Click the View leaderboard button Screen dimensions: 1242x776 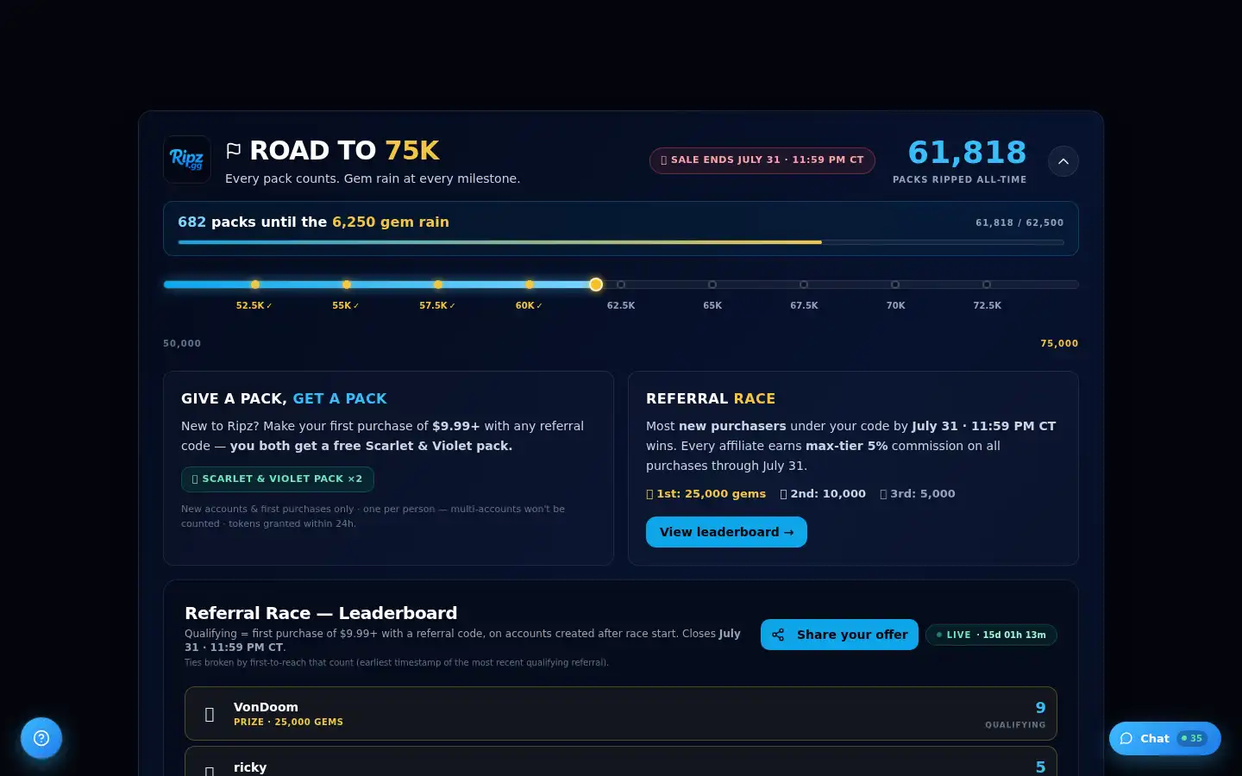point(726,532)
